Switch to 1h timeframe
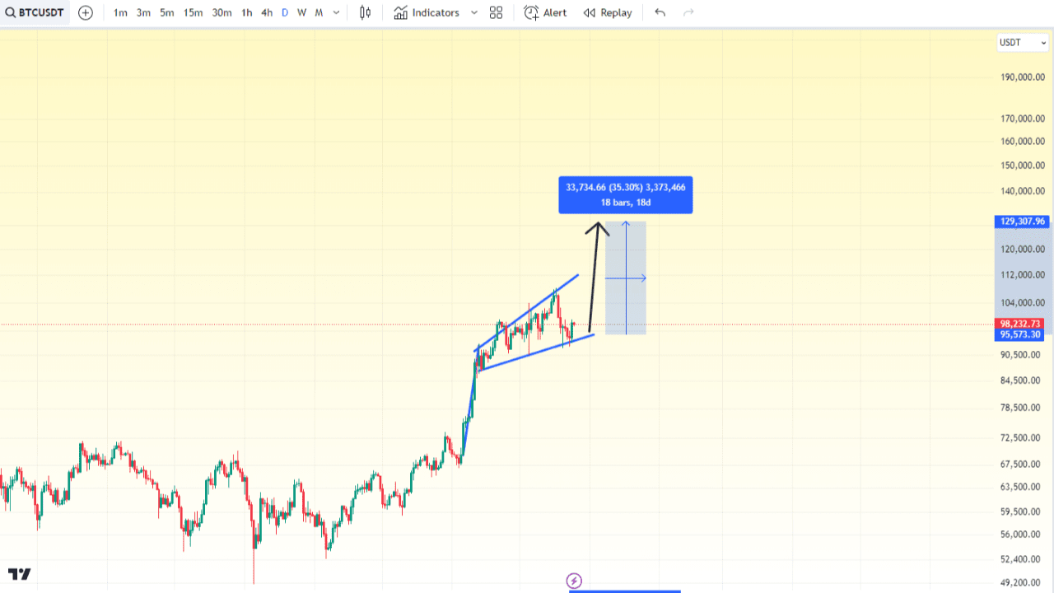Image resolution: width=1054 pixels, height=593 pixels. (247, 12)
